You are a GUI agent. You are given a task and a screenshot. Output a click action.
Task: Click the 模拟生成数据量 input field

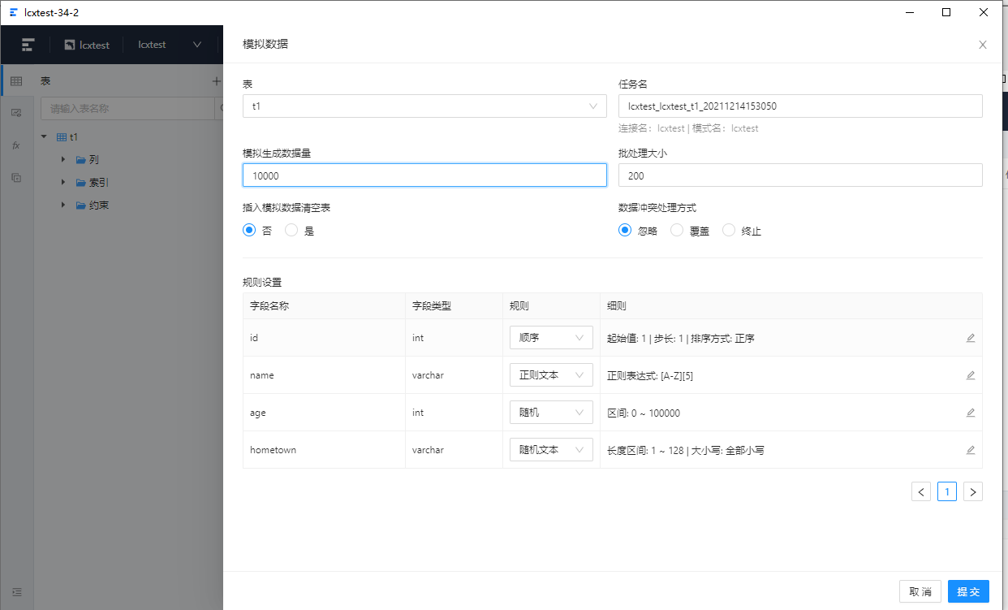coord(424,175)
